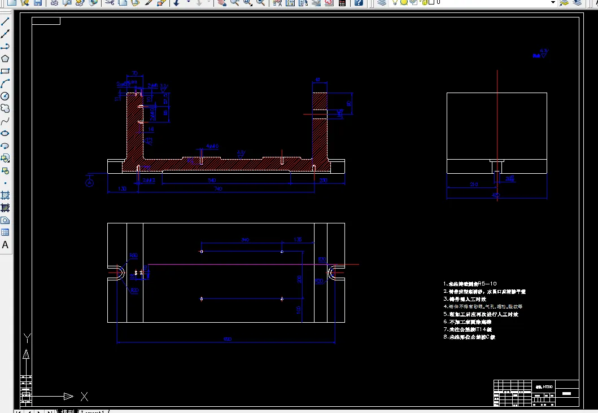Select the Hatch tool
This screenshot has height=413, width=598.
(5, 195)
